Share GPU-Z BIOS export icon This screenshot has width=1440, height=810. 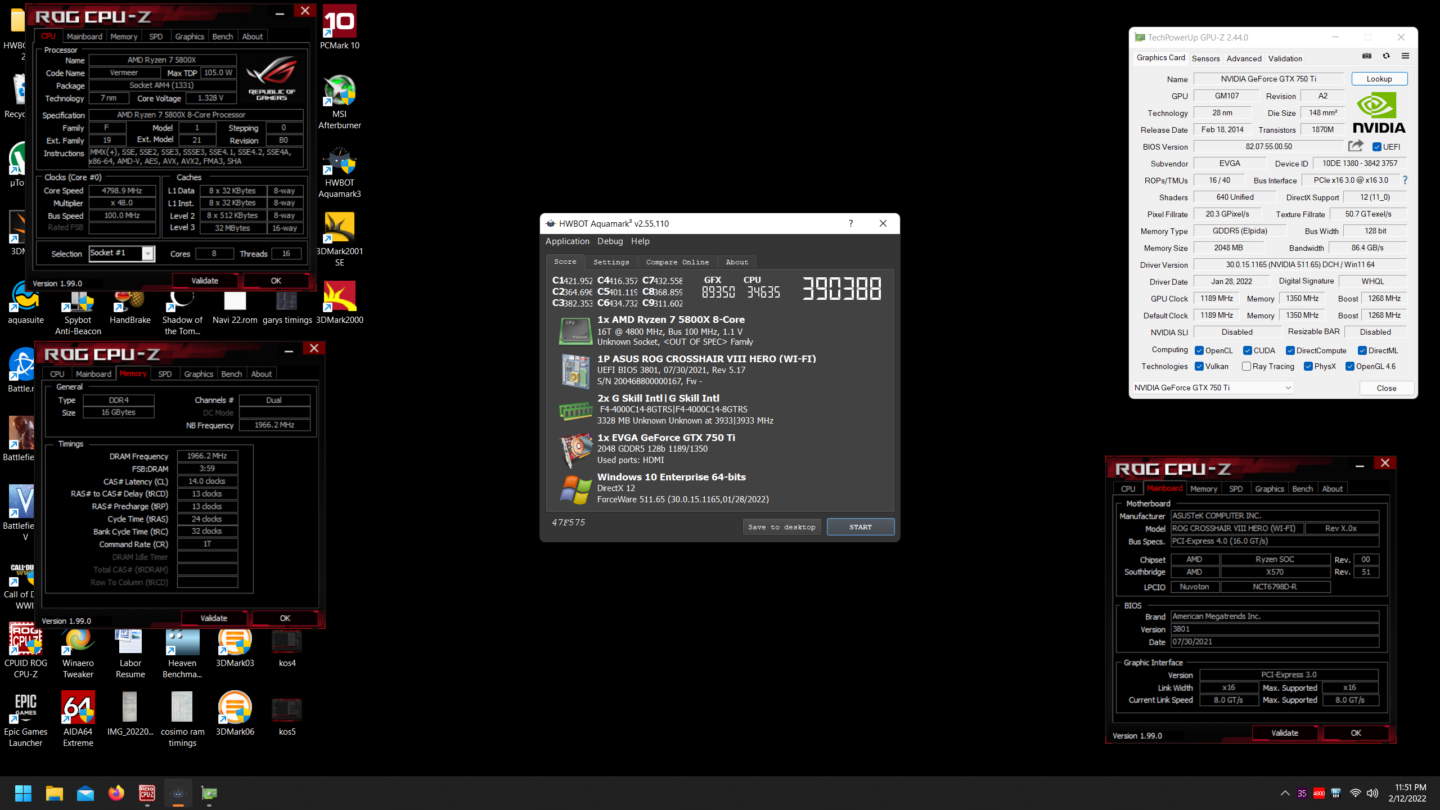tap(1356, 146)
